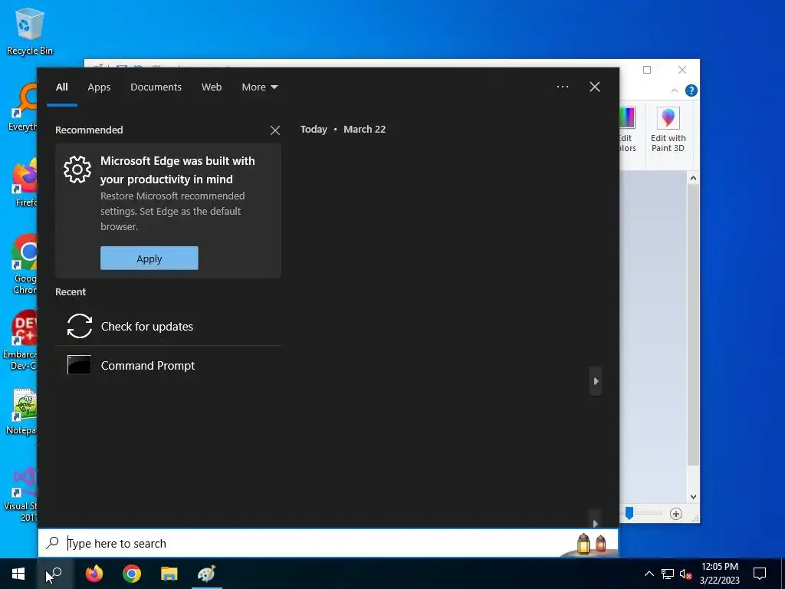Show hidden system tray icons
The image size is (785, 589).
(649, 574)
